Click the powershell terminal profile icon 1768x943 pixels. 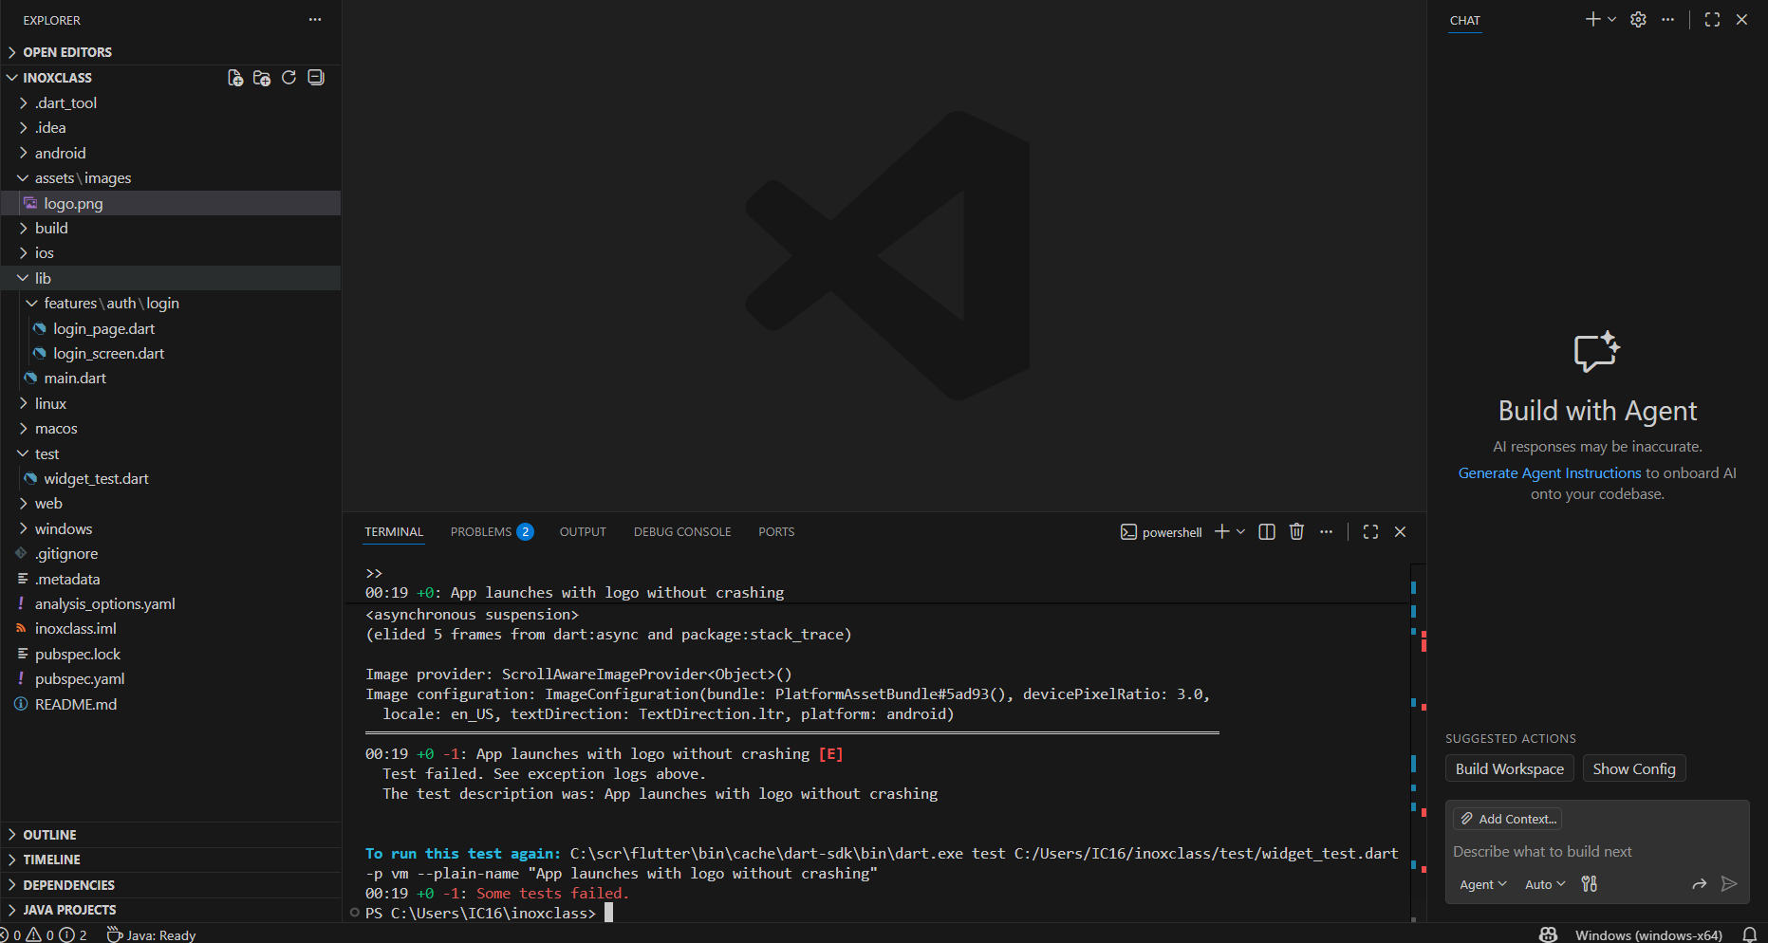[1128, 531]
